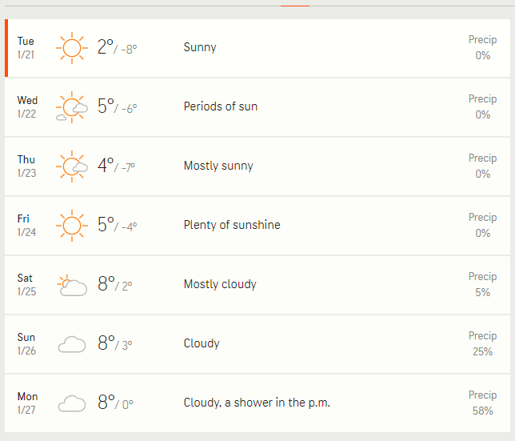
Task: Click the mostly sunny icon for Thu 1/23
Action: point(72,166)
